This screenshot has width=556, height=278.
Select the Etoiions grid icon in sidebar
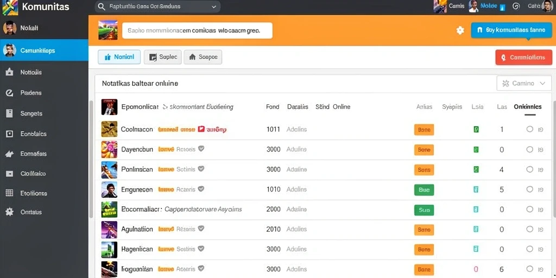click(x=10, y=193)
